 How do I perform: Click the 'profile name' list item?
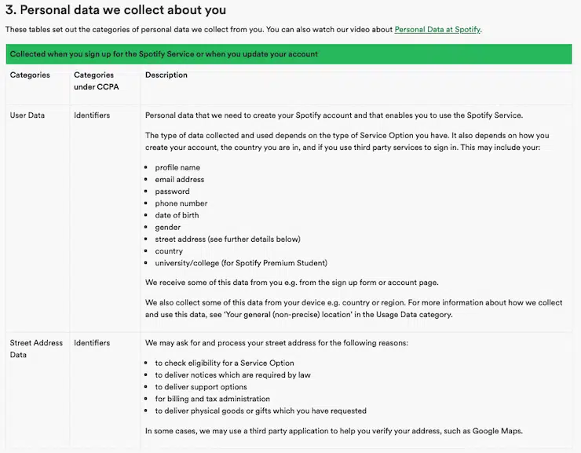(x=177, y=167)
